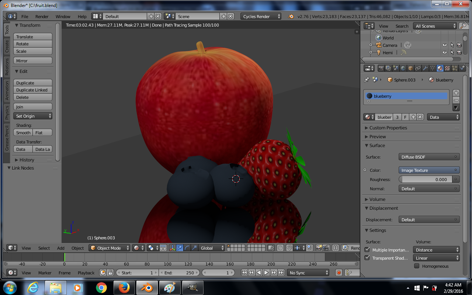Select the scale manipulator icon
This screenshot has width=472, height=295.
pos(194,248)
